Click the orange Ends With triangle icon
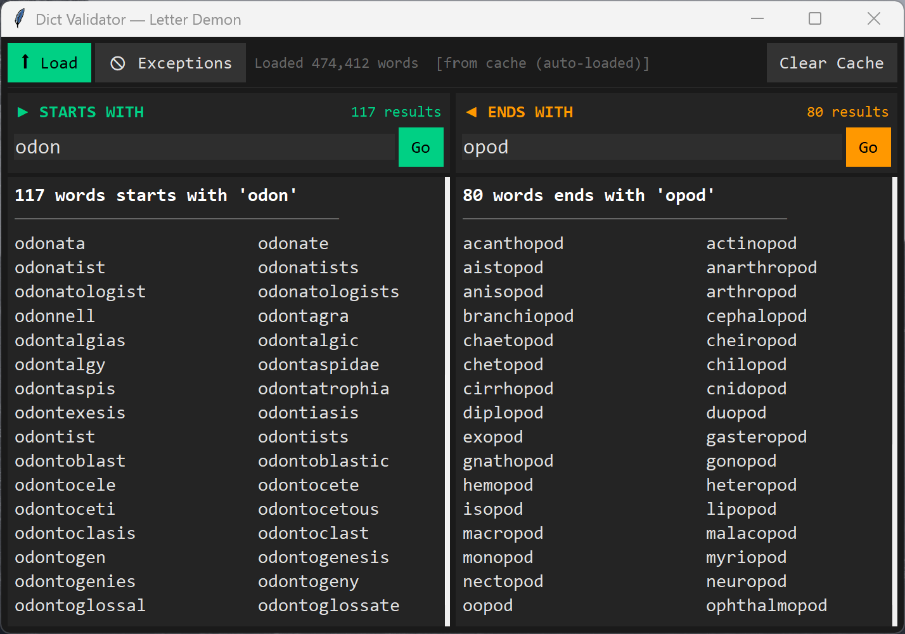The height and width of the screenshot is (634, 905). [471, 112]
